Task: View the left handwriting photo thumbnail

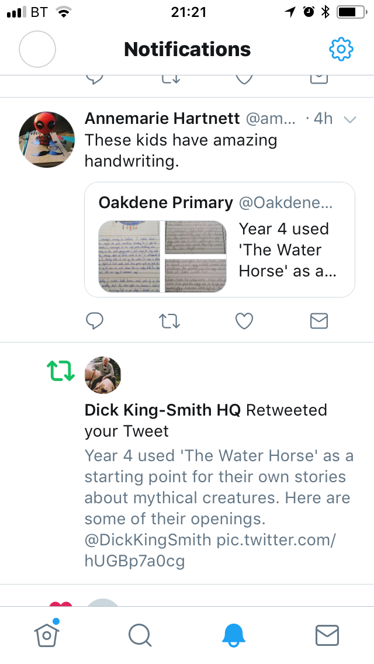Action: [129, 256]
